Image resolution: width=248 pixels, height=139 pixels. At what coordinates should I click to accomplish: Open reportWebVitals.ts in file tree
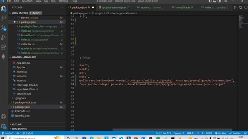[x=37, y=89]
